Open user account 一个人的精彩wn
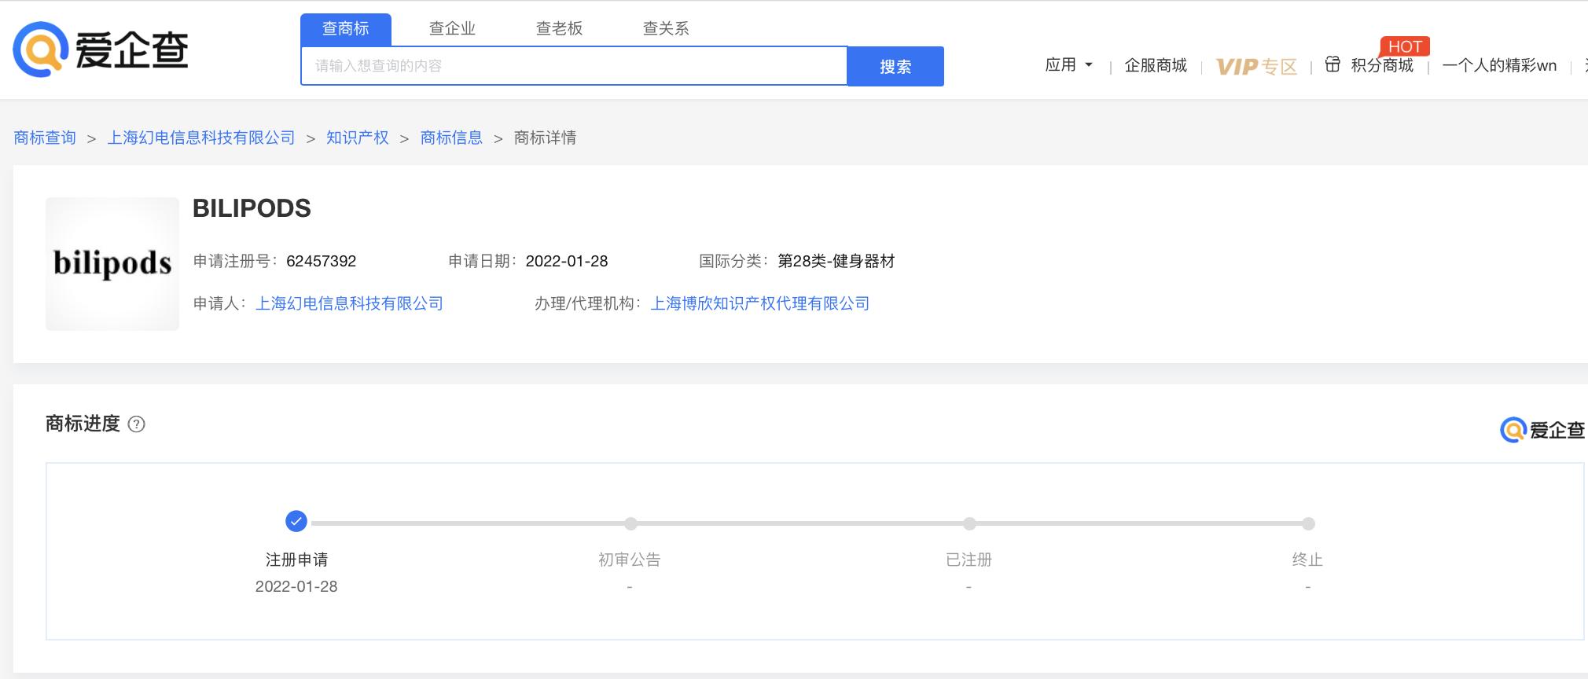This screenshot has width=1588, height=679. (x=1499, y=65)
